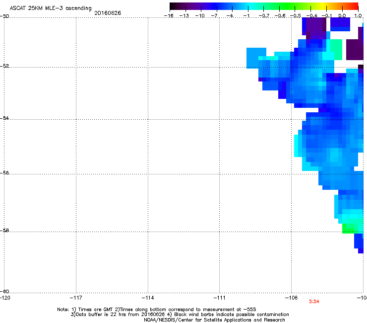367x323 pixels.
Task: Click the colorbar label -0.5
Action: [x=296, y=16]
